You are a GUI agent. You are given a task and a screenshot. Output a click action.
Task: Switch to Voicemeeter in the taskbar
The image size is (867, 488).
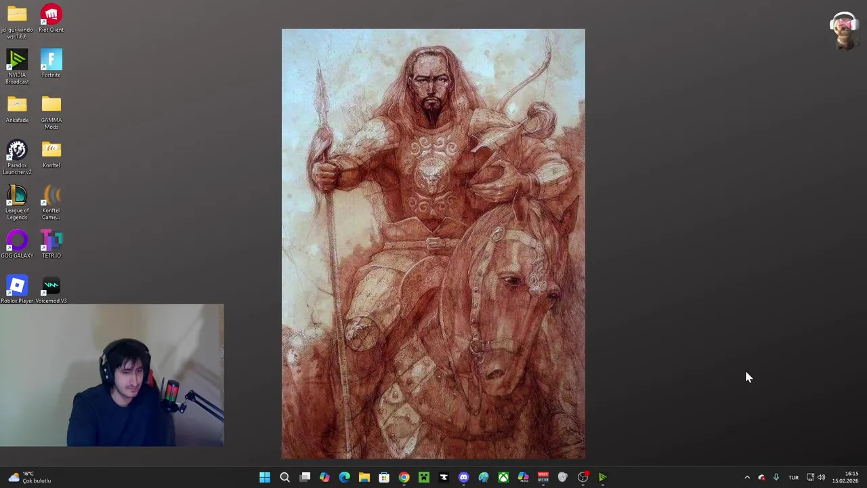(x=543, y=477)
